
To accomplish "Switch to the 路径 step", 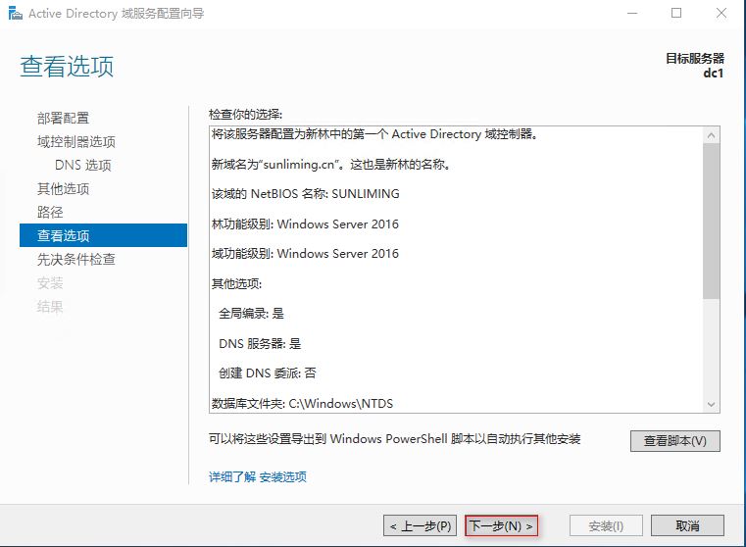I will click(x=50, y=212).
